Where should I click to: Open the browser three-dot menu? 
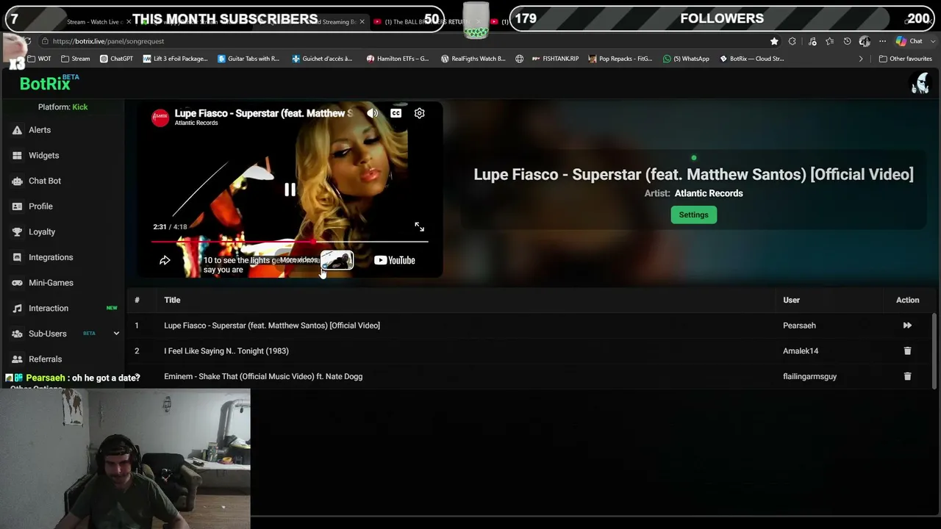882,41
